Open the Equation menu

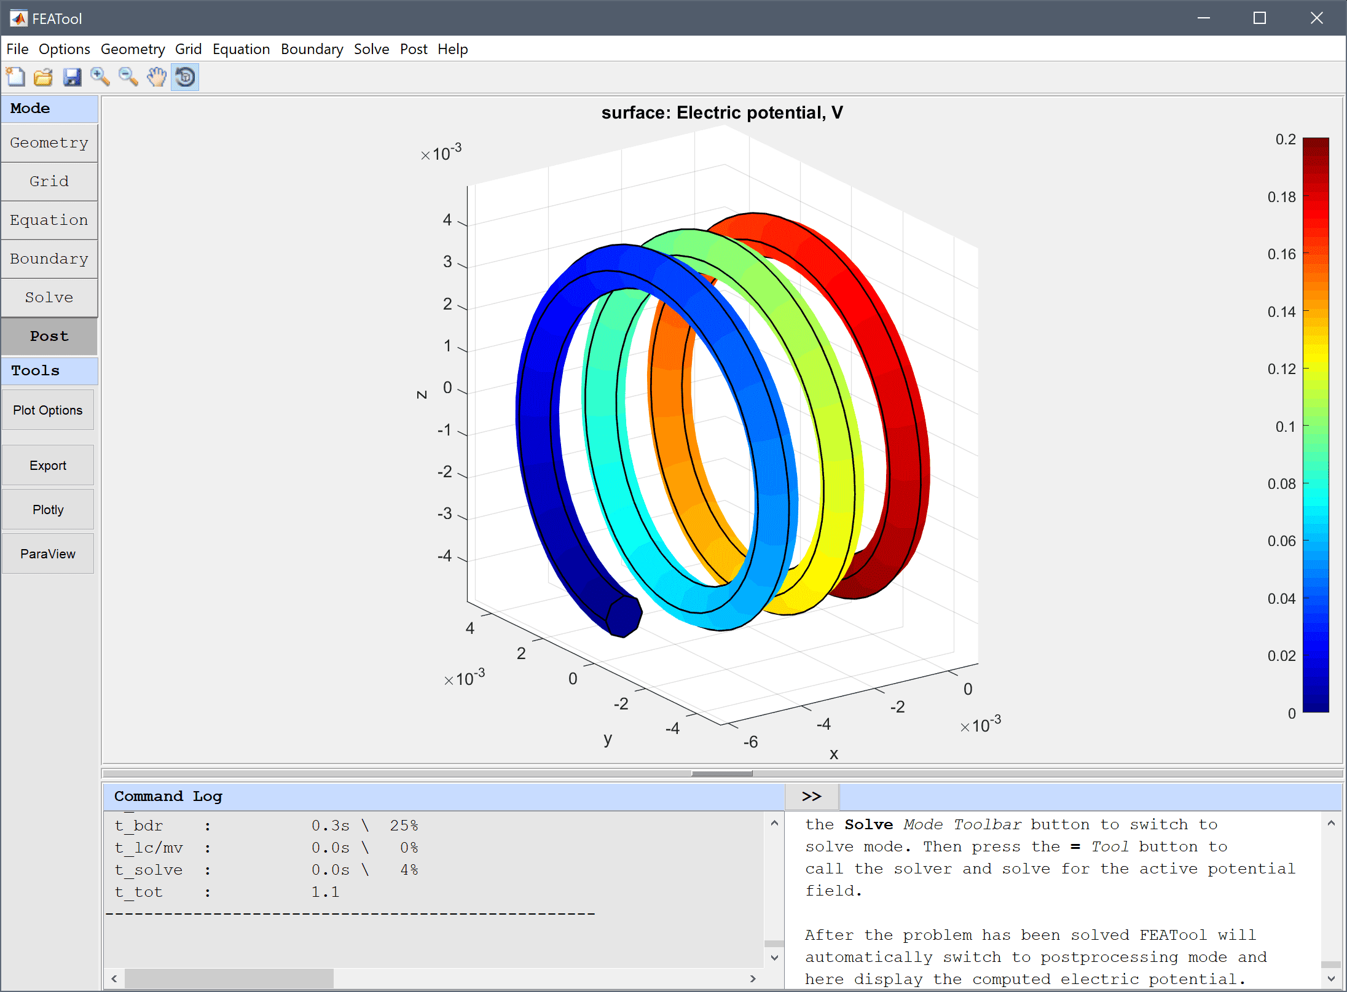tap(241, 49)
